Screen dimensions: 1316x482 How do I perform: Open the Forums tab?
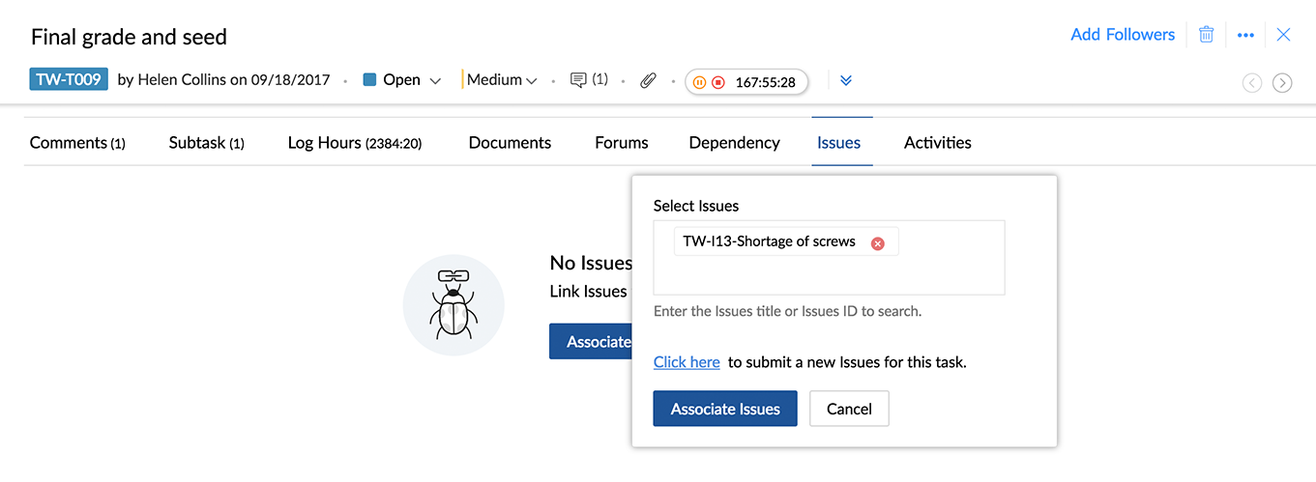coord(622,143)
